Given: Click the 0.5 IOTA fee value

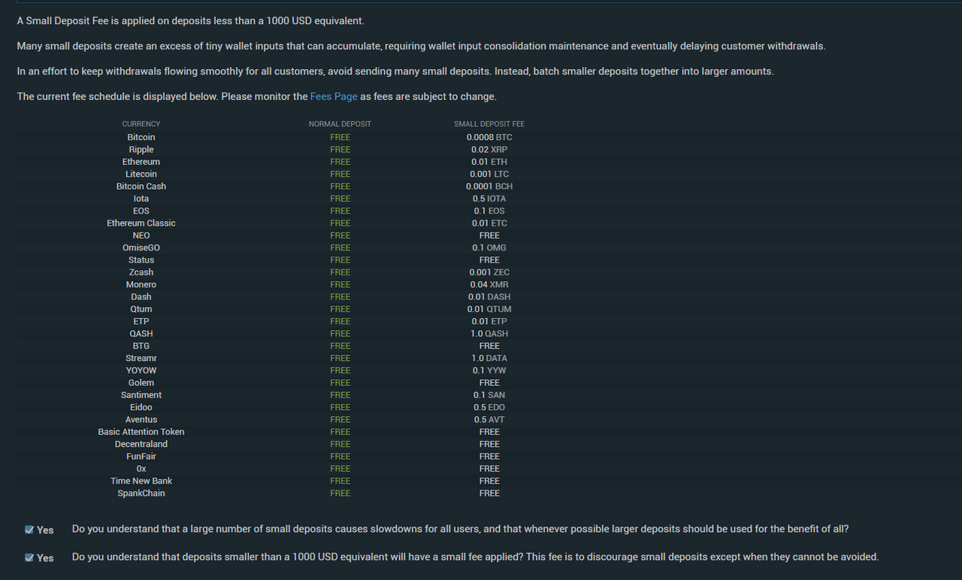Looking at the screenshot, I should click(489, 199).
